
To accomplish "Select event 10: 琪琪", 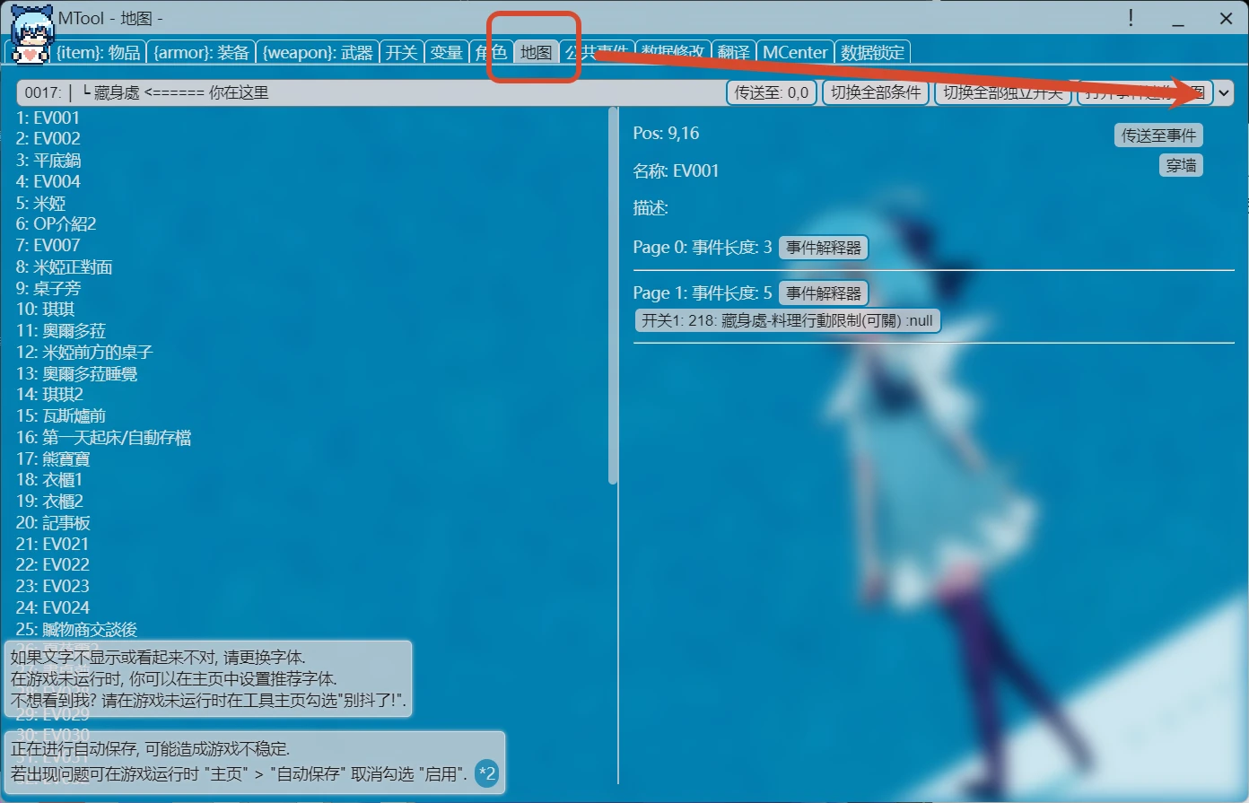I will tap(45, 310).
